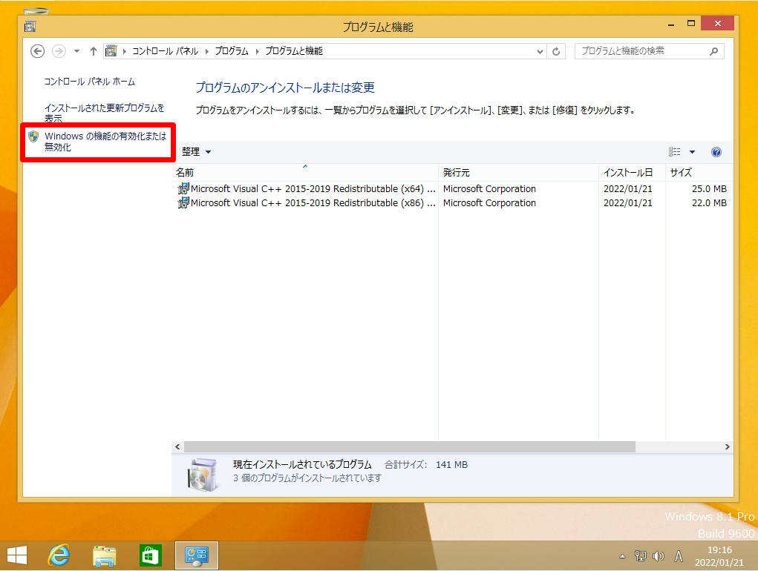Click the IME input mode A indicator
The width and height of the screenshot is (758, 571).
(x=679, y=556)
